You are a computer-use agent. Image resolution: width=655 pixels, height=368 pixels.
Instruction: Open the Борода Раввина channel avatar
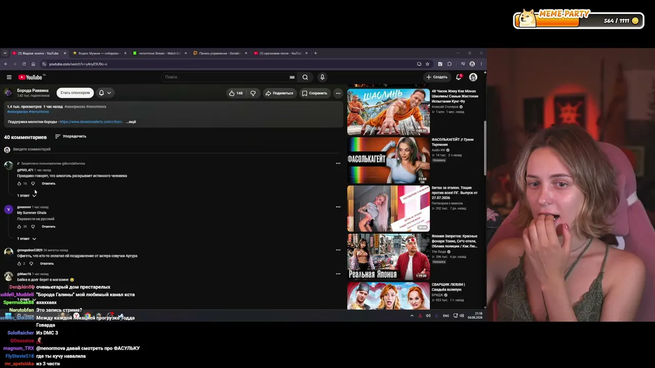8,93
